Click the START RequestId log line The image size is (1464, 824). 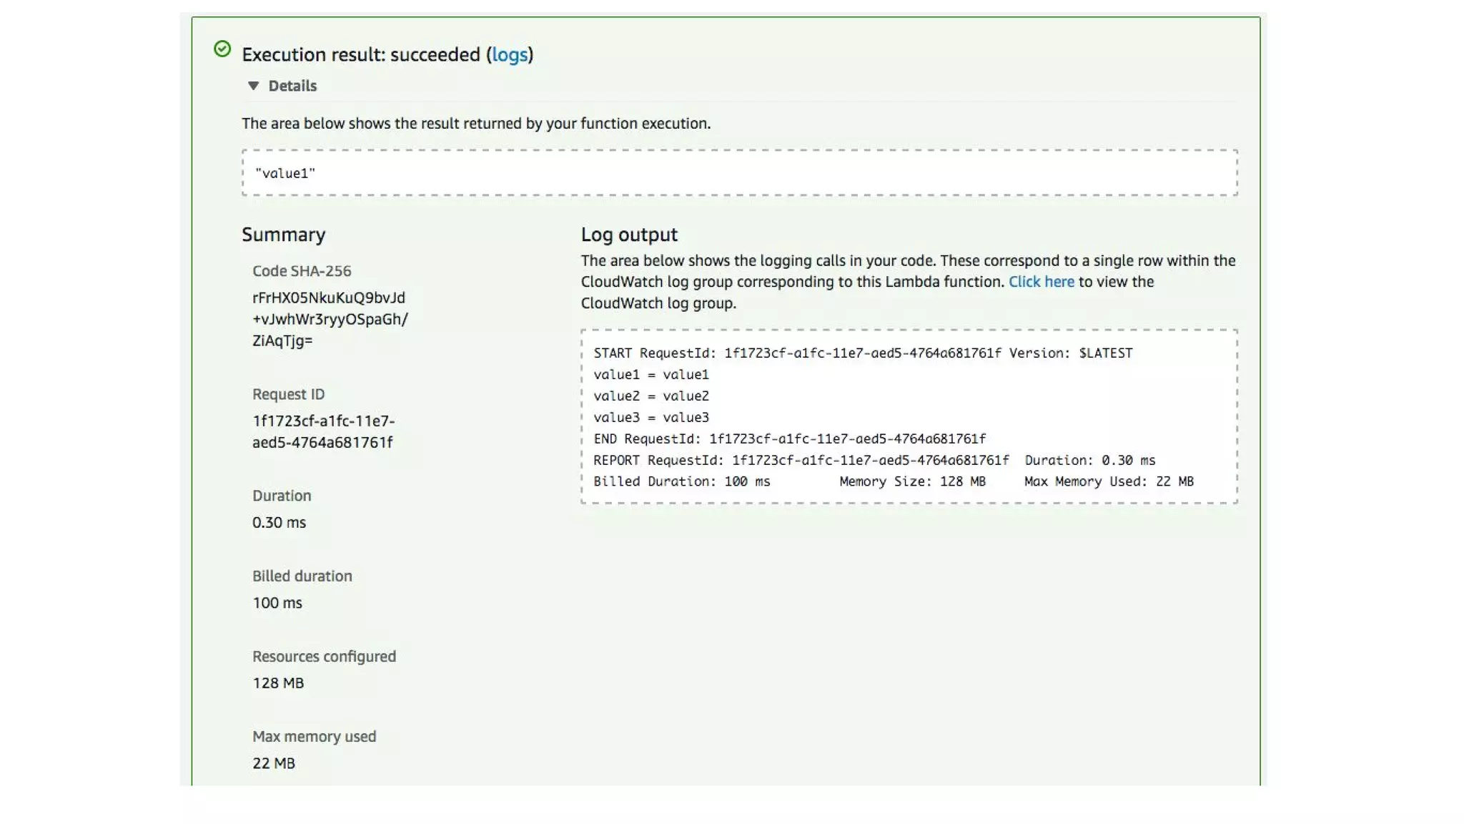863,353
